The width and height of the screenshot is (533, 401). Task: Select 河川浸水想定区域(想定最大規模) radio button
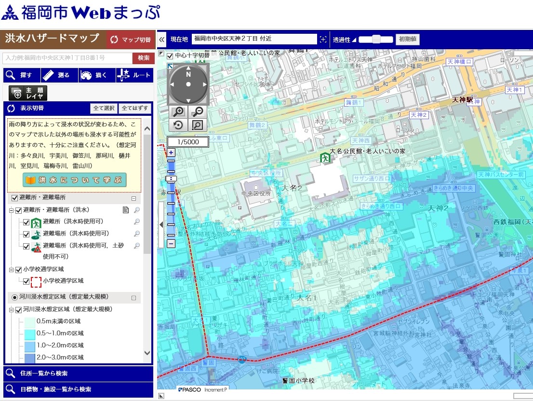click(x=14, y=297)
